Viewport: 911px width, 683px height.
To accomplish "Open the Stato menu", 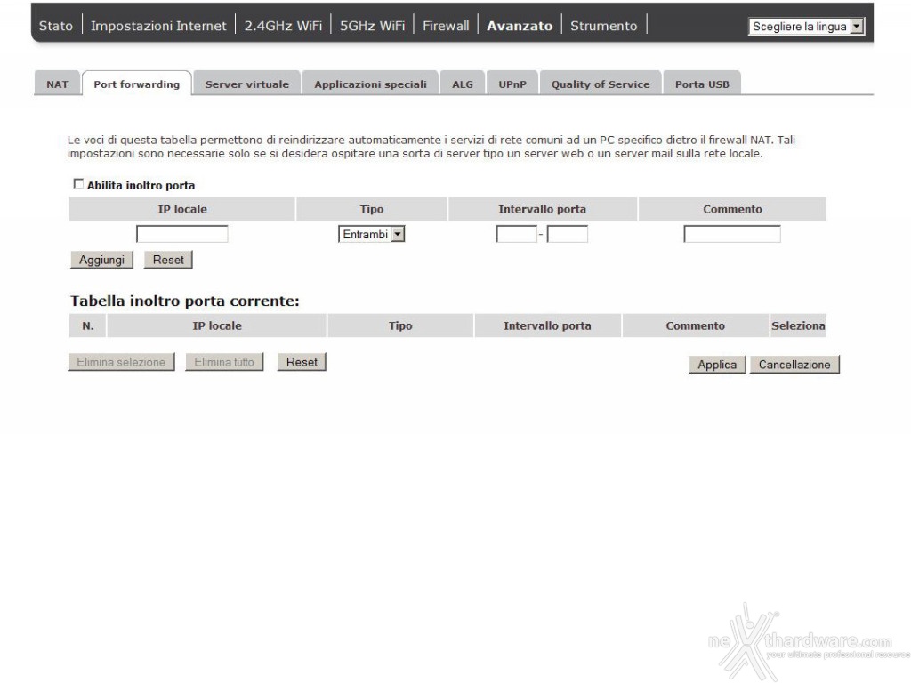I will [x=56, y=26].
